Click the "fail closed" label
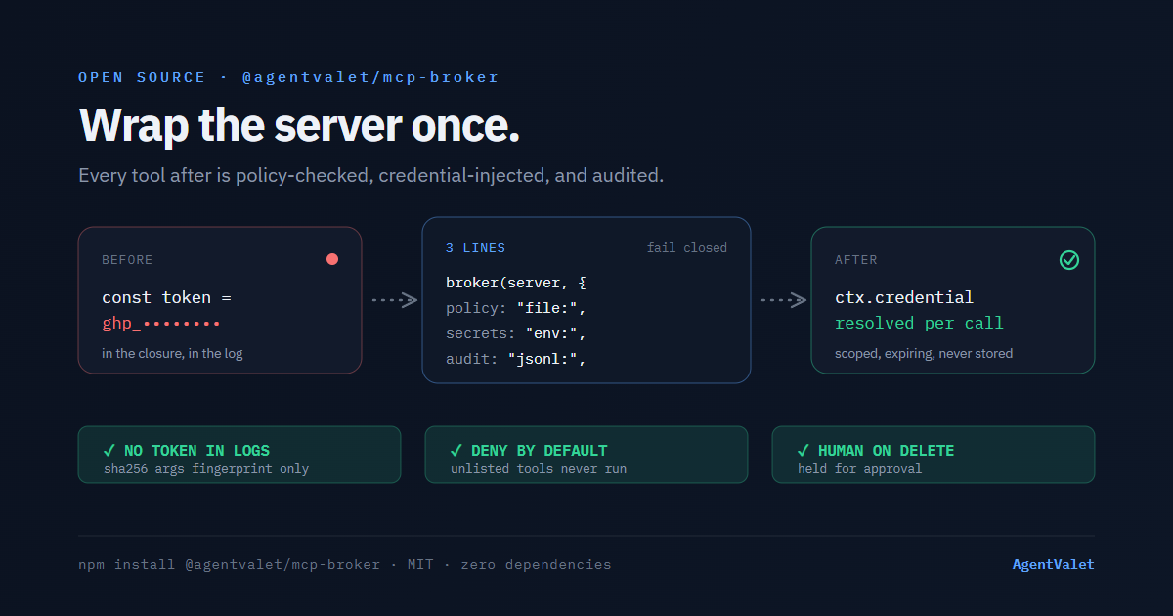Image resolution: width=1173 pixels, height=616 pixels. point(687,248)
